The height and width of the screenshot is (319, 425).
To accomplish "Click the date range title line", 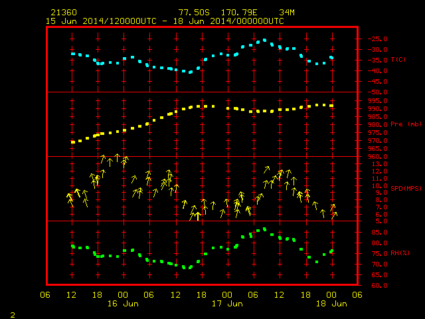I will 165,21.
